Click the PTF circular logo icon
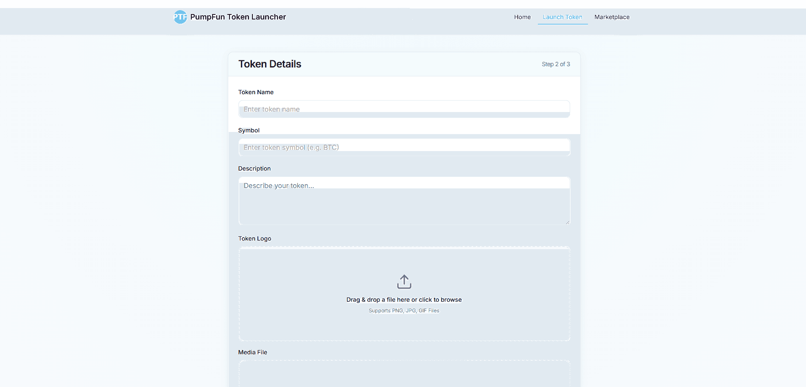The width and height of the screenshot is (806, 387). pos(180,17)
